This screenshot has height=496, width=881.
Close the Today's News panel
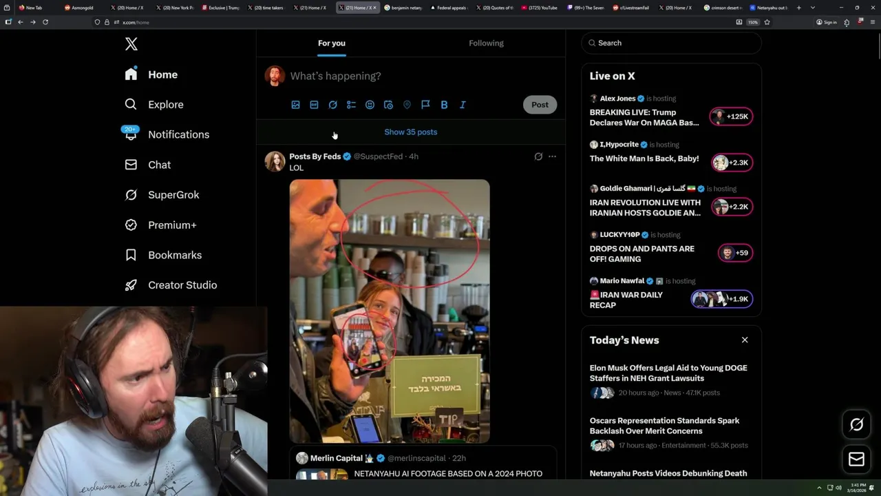pos(745,340)
